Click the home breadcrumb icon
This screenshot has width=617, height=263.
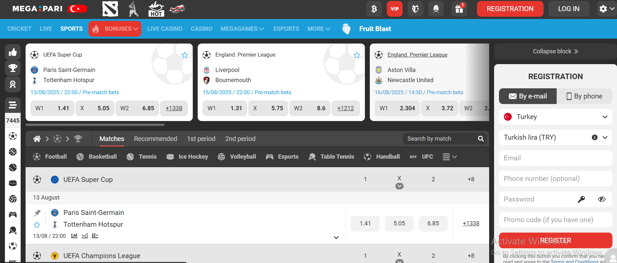coord(37,139)
